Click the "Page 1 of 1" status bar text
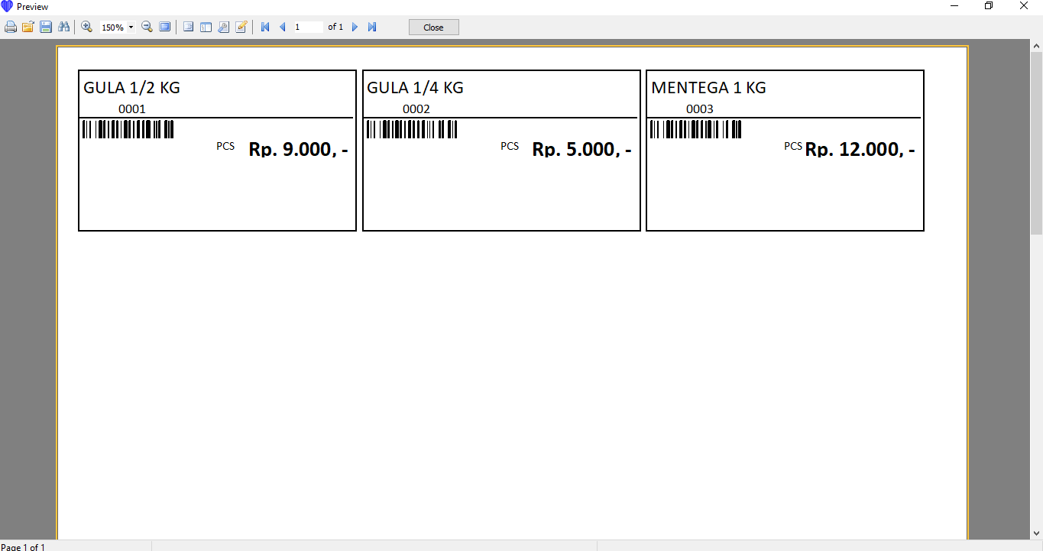The image size is (1043, 551). [23, 547]
